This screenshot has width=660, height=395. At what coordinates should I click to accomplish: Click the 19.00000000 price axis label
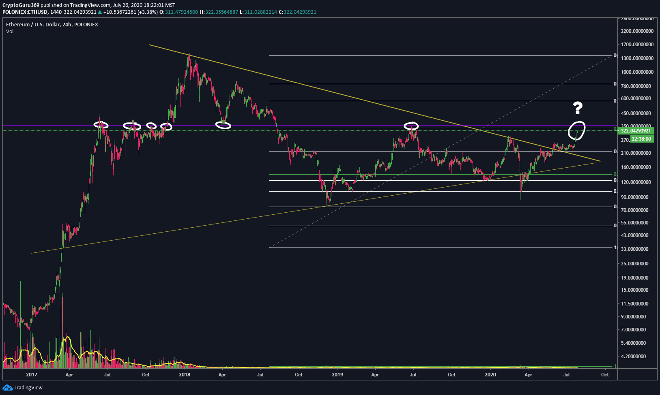[x=635, y=278]
